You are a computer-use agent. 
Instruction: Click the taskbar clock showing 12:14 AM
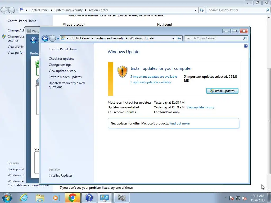258,198
